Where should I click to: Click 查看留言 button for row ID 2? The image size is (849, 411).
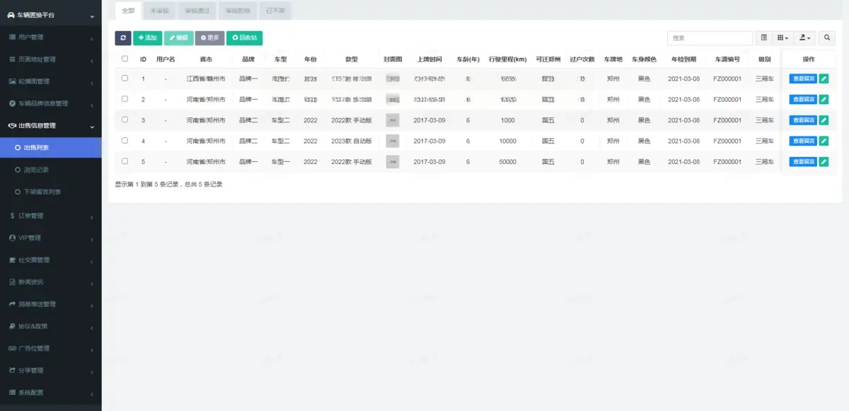(802, 100)
